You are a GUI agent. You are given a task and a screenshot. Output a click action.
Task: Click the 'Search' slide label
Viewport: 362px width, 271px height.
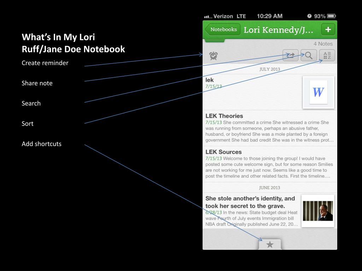pos(31,103)
